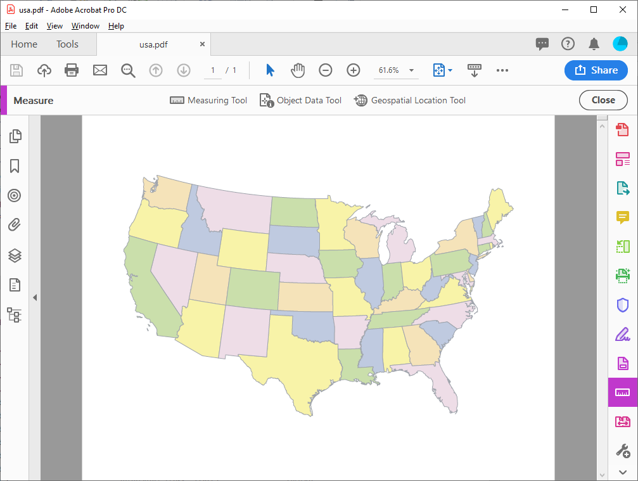
Task: Select the Hand tool
Action: pos(297,70)
